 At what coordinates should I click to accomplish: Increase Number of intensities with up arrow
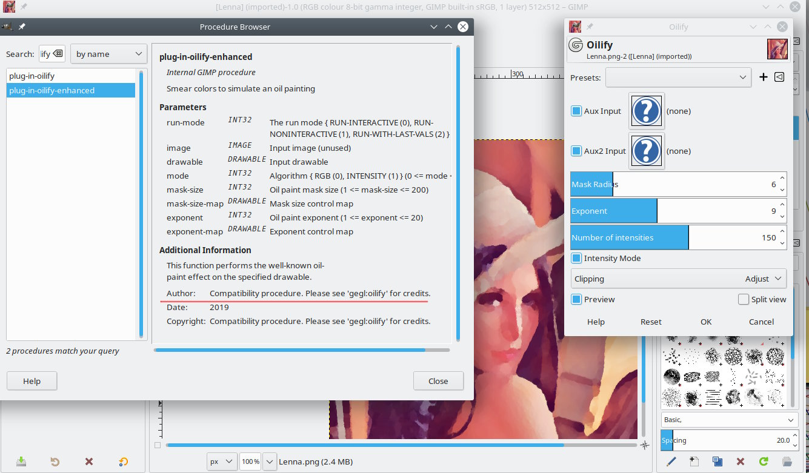(782, 232)
